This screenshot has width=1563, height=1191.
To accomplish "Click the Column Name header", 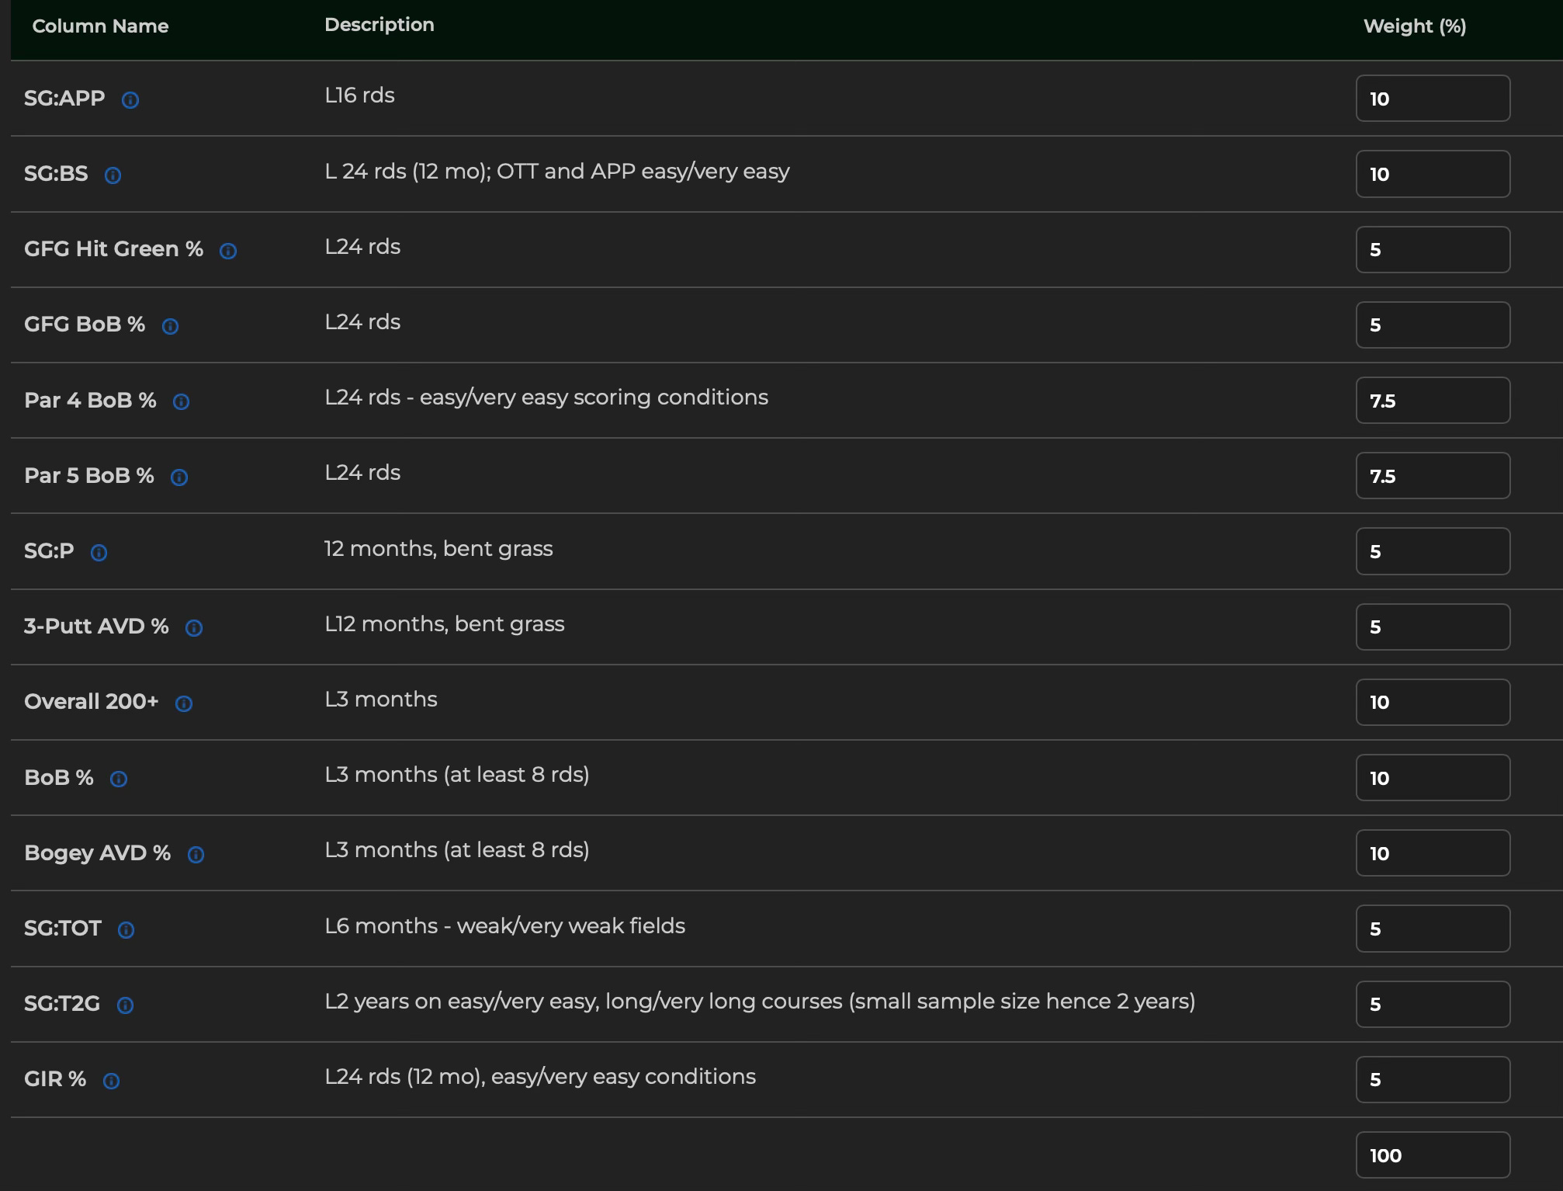I will point(100,26).
